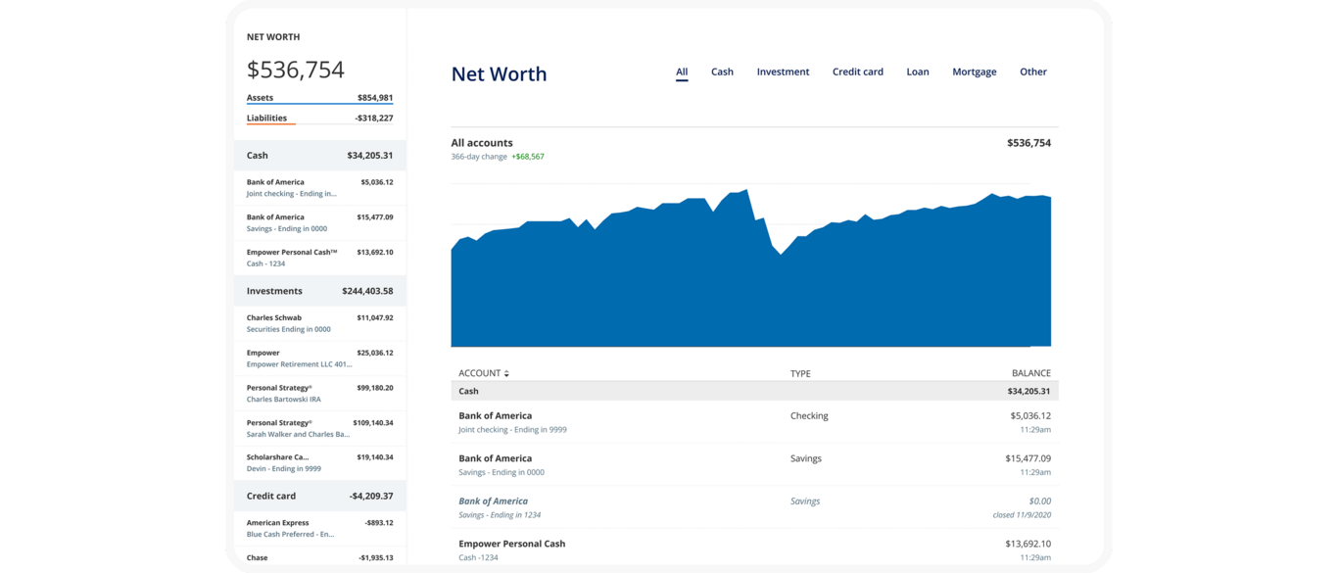The image size is (1338, 573).
Task: Switch to the Other tab
Action: [x=1032, y=72]
